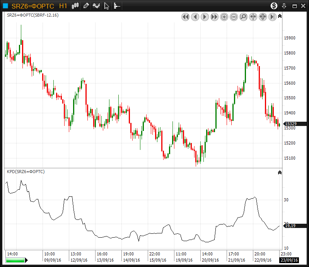Open the H1 timeframe selector
This screenshot has height=267, width=309.
[x=63, y=6]
